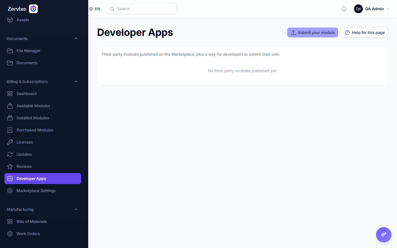Open Bills of Materials
The image size is (397, 248).
pos(43,222)
